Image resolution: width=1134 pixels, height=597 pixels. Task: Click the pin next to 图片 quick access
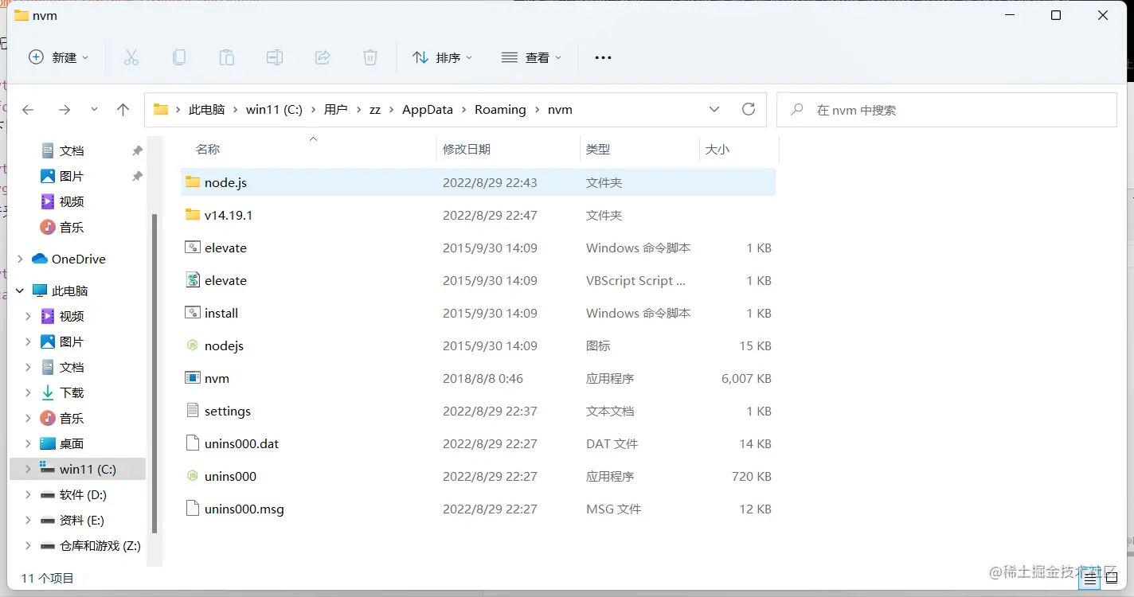(x=137, y=176)
